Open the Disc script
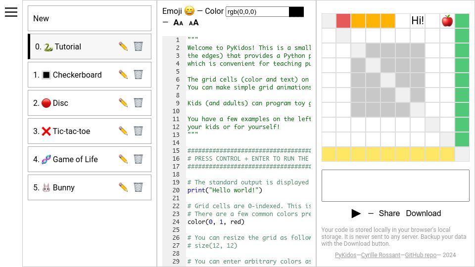The image size is (475, 267). [x=90, y=103]
